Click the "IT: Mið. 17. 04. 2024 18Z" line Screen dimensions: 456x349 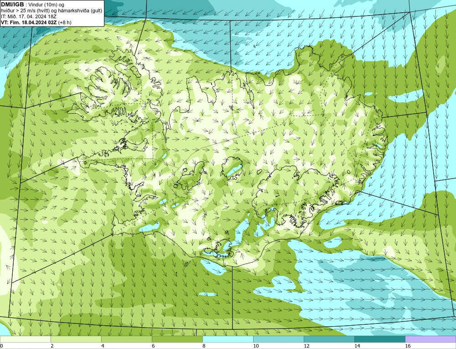pos(28,16)
